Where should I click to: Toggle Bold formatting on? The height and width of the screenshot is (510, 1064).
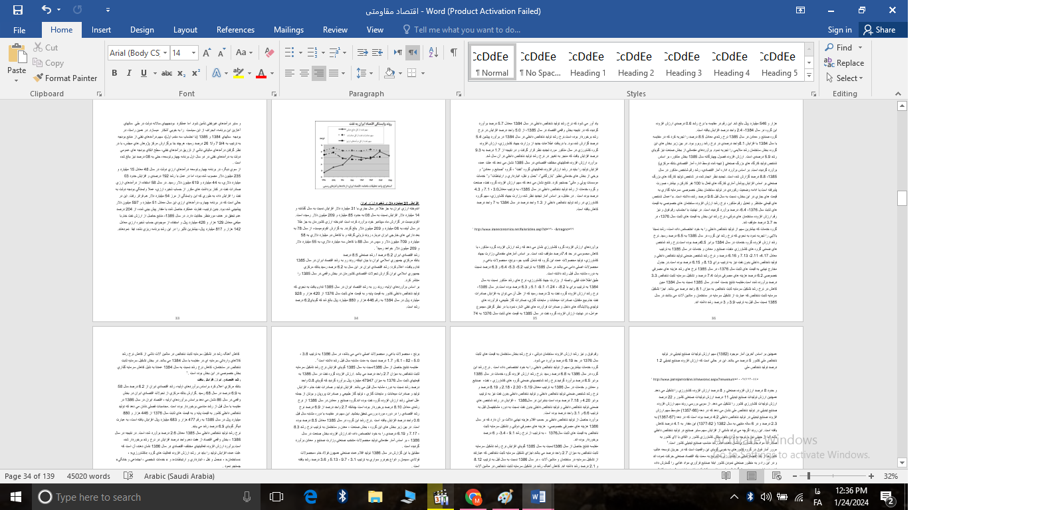click(x=114, y=73)
